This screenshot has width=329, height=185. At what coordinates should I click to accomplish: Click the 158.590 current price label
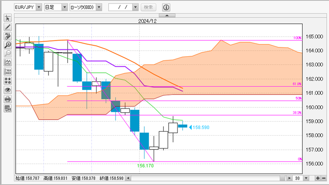(x=201, y=127)
